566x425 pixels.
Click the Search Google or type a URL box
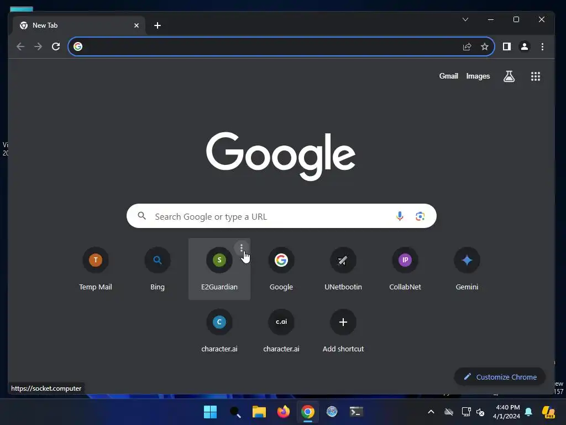tap(281, 216)
